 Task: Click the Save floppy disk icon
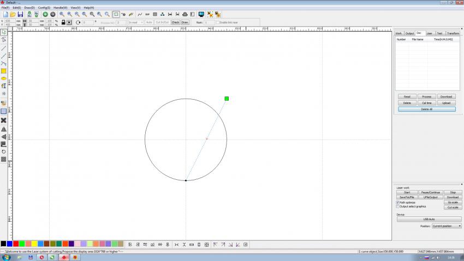pyautogui.click(x=20, y=14)
